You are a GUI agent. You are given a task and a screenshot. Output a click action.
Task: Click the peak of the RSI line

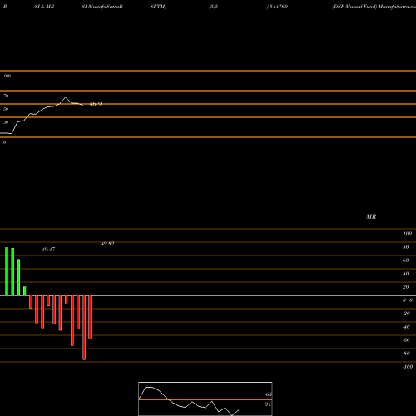click(66, 97)
